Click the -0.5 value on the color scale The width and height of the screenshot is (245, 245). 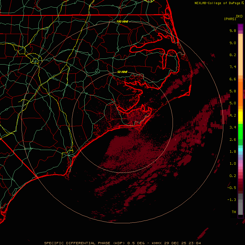232,188
